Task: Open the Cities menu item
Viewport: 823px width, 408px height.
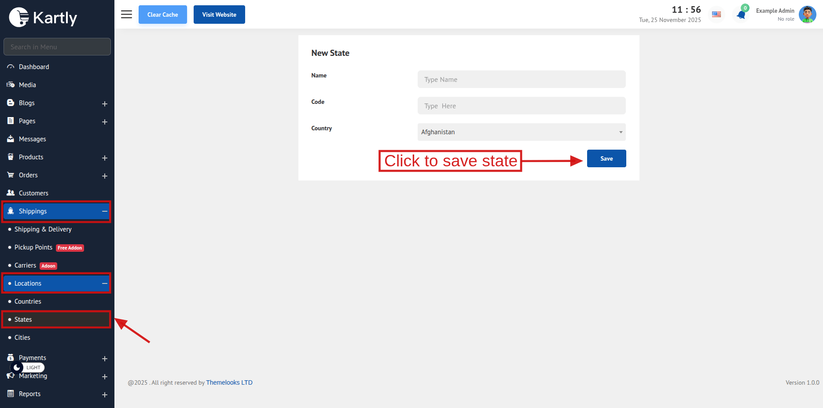Action: point(22,338)
